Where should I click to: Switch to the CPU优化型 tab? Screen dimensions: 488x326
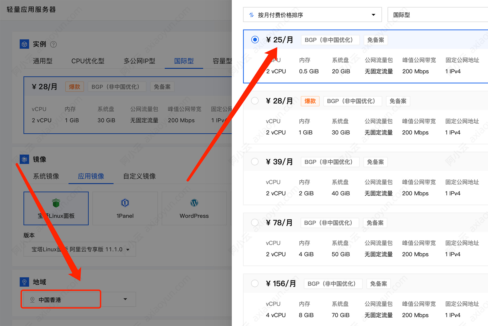click(x=88, y=61)
